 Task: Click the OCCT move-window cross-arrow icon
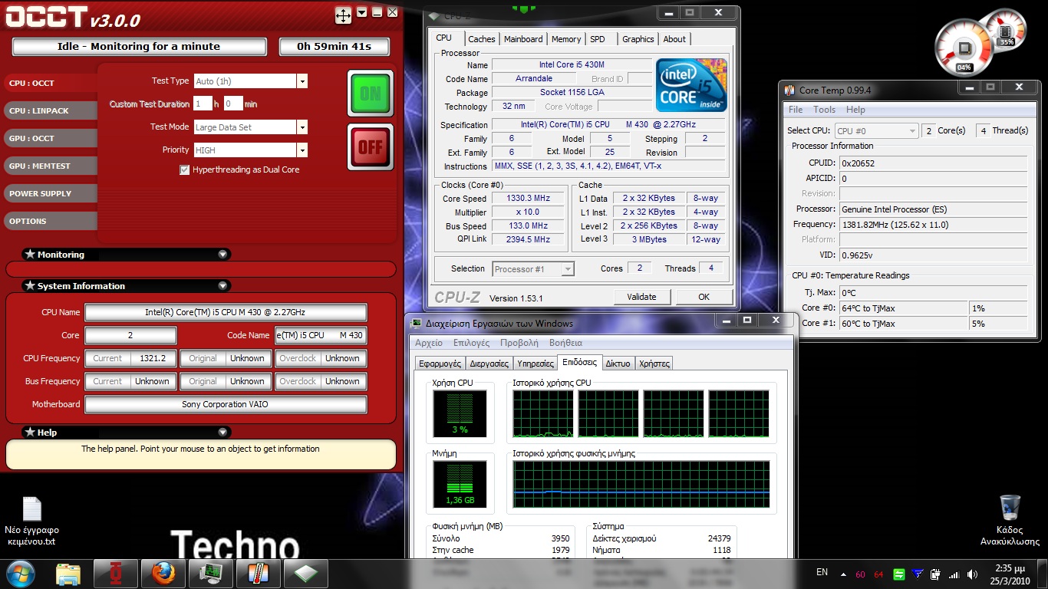[343, 15]
